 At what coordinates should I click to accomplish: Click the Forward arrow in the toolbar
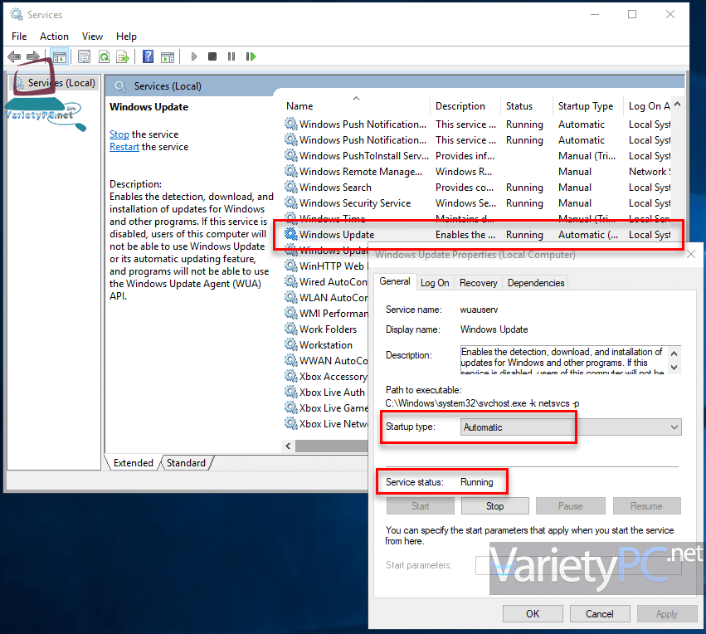(x=33, y=56)
